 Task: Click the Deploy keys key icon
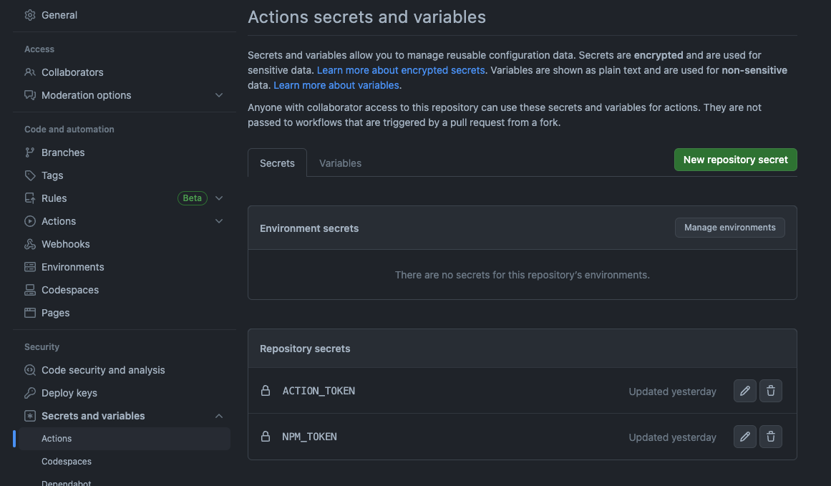tap(30, 393)
